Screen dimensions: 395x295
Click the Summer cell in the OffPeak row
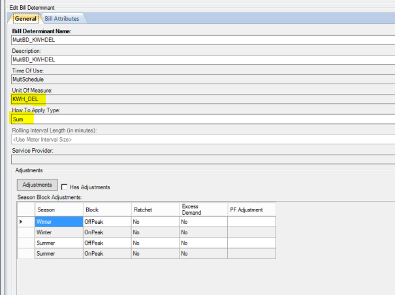point(59,243)
